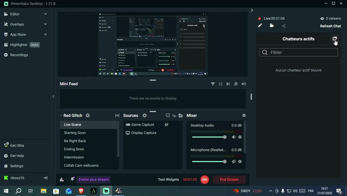
Task: Toggle Game Capture source visibility
Action: point(166,125)
